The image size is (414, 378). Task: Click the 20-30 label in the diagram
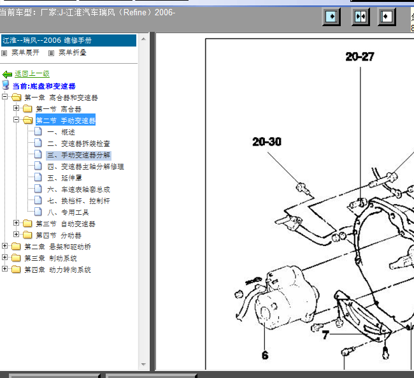(x=267, y=142)
